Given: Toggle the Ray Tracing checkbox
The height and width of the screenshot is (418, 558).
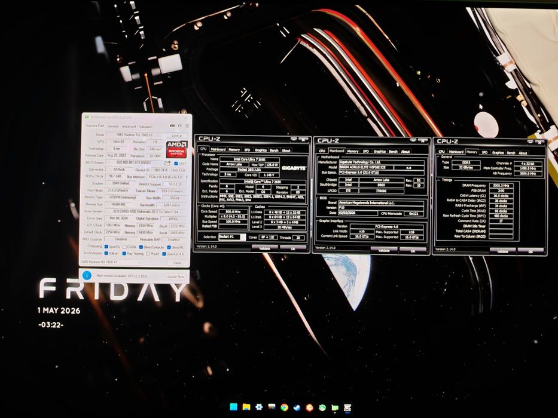Looking at the screenshot, I should [124, 253].
